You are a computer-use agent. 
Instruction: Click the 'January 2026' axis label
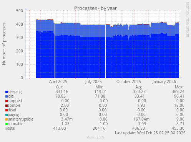click(164, 82)
